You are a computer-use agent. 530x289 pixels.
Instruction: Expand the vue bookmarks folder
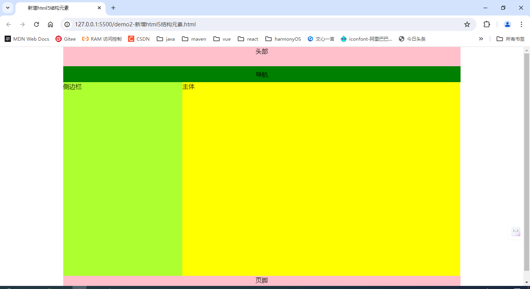click(x=222, y=39)
